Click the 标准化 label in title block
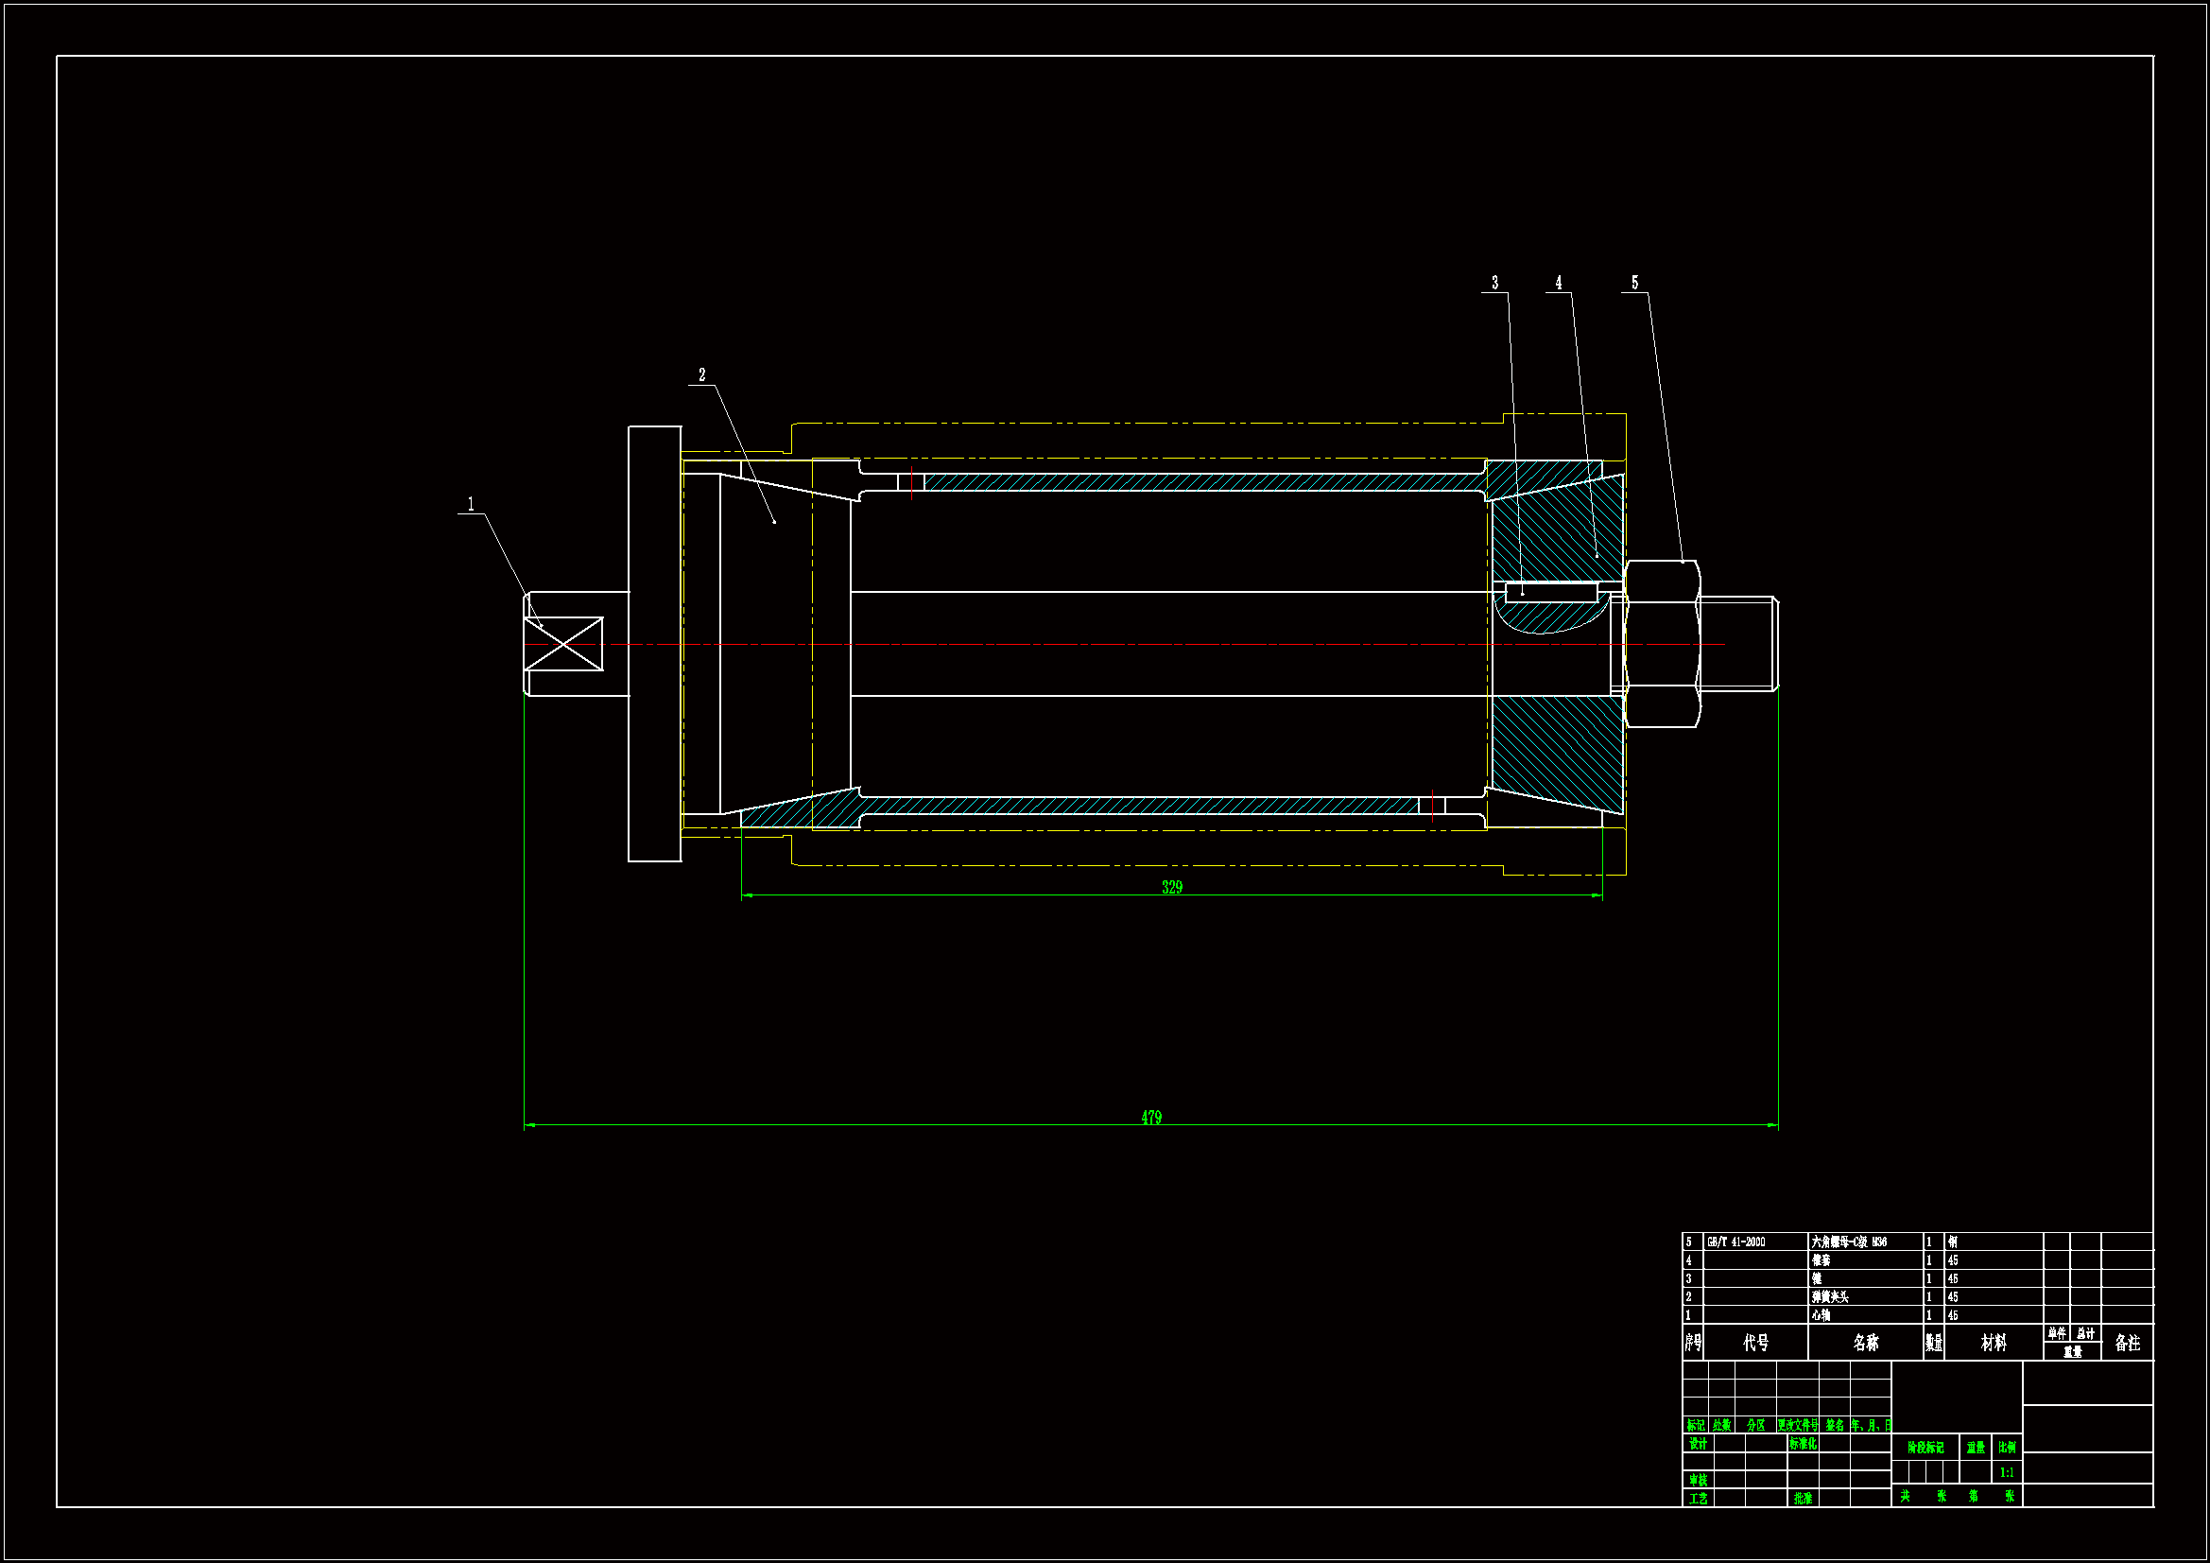2210x1563 pixels. 1803,1443
